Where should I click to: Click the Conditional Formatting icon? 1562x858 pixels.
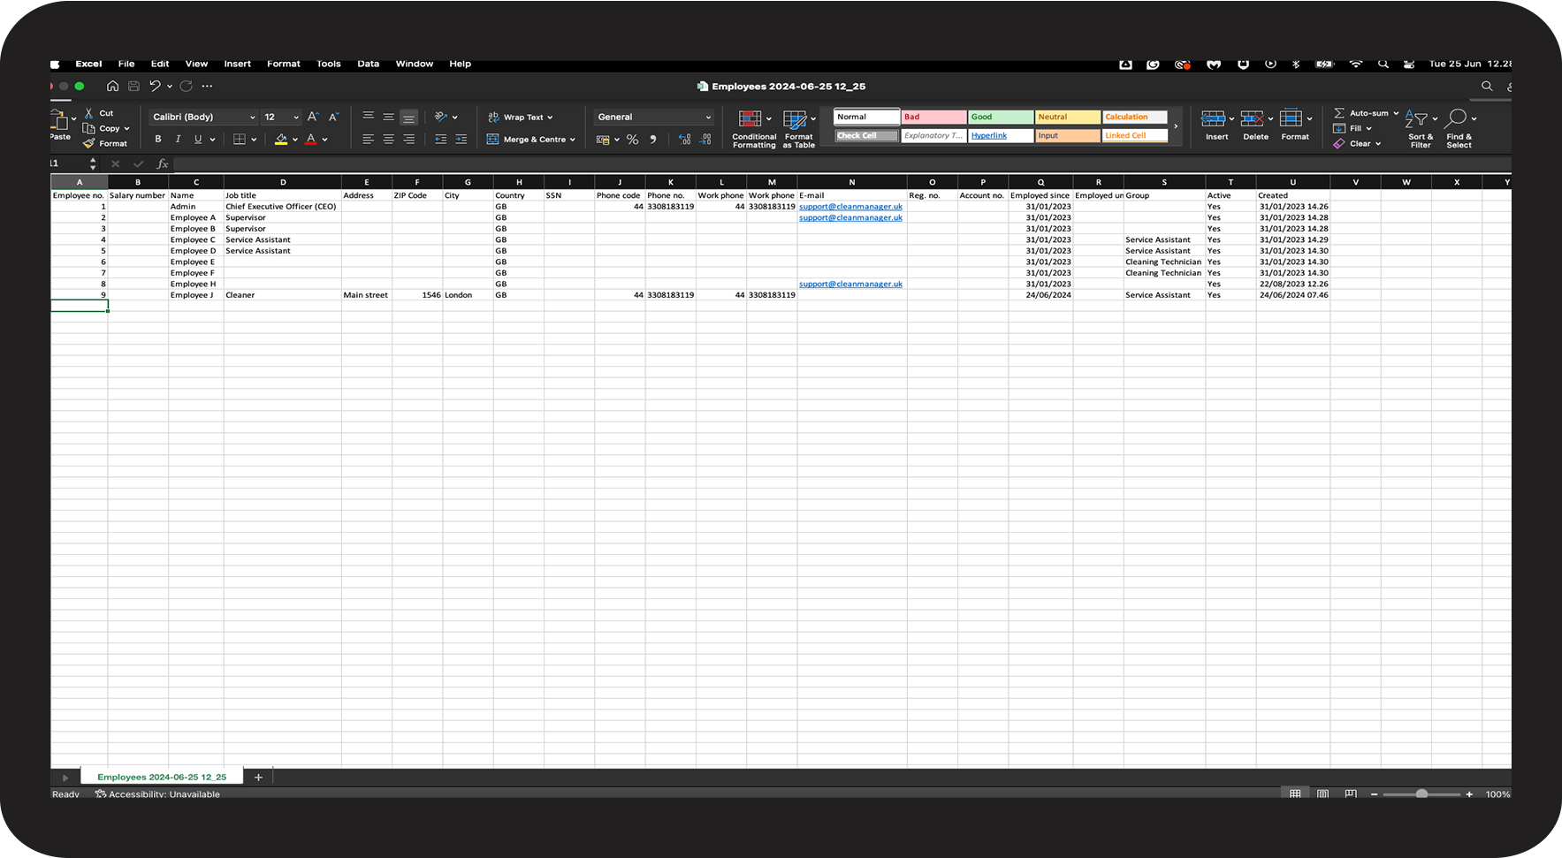click(x=751, y=120)
